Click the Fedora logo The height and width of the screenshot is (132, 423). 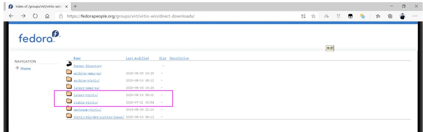click(40, 37)
